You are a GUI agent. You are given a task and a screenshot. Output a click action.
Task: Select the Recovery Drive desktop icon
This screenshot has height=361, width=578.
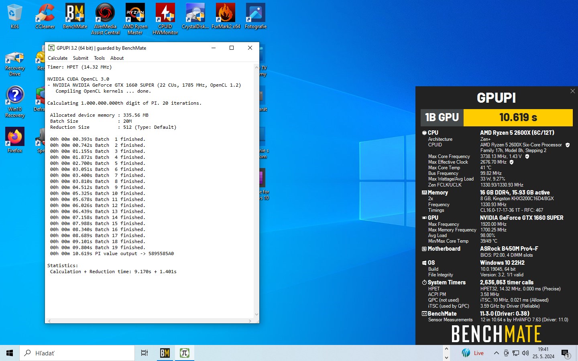point(15,63)
